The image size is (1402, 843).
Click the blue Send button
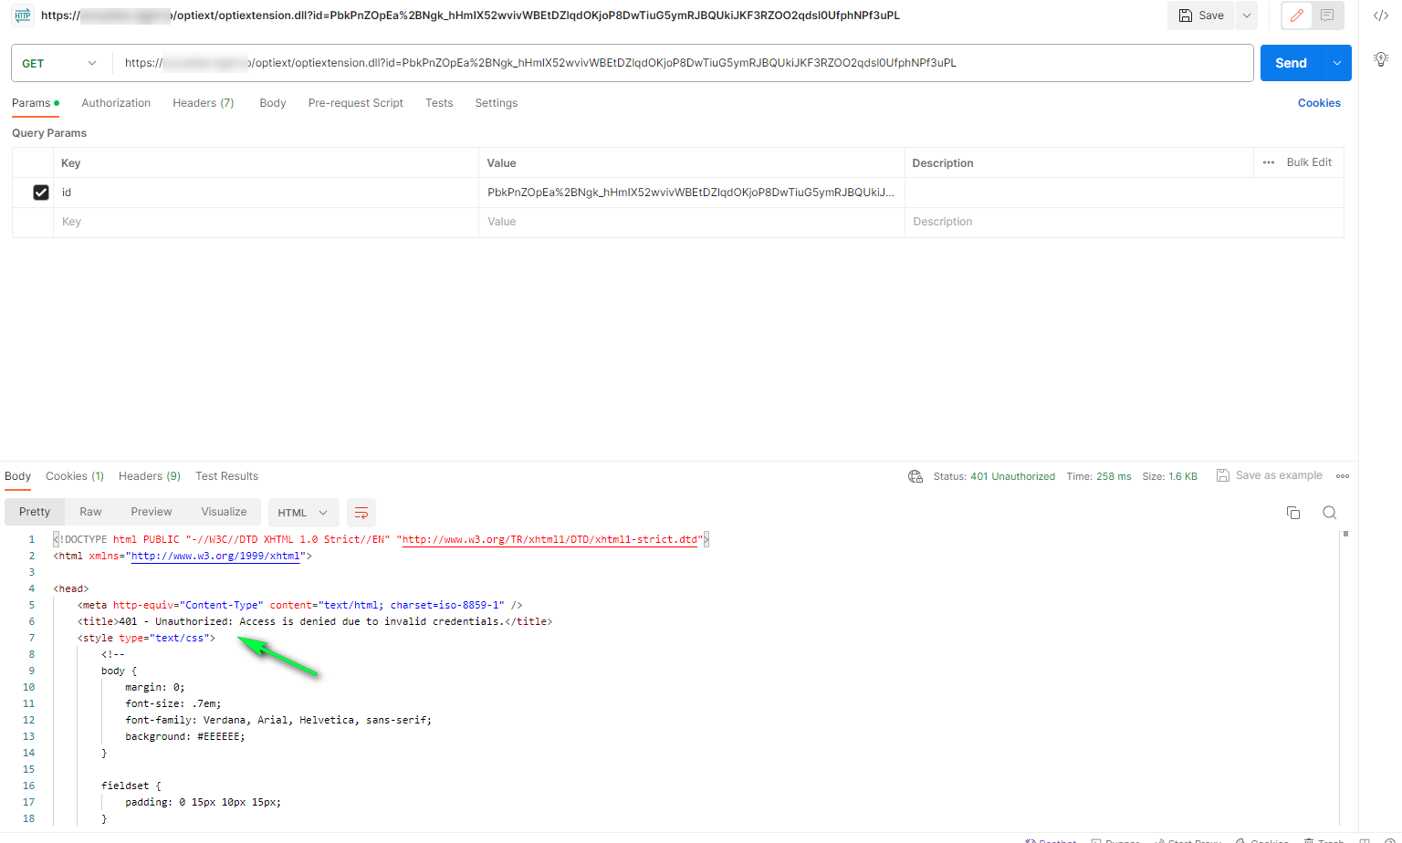pos(1291,63)
